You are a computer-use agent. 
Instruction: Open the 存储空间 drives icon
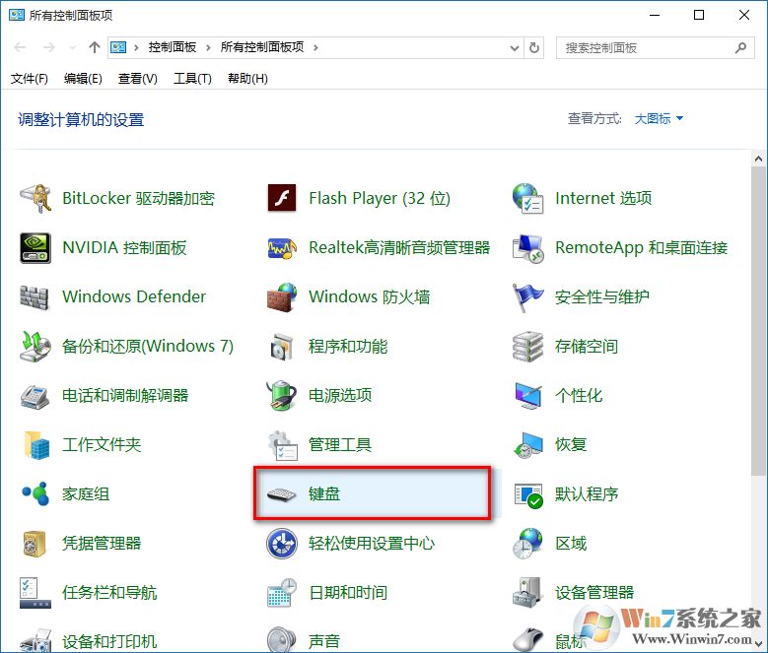pyautogui.click(x=527, y=347)
